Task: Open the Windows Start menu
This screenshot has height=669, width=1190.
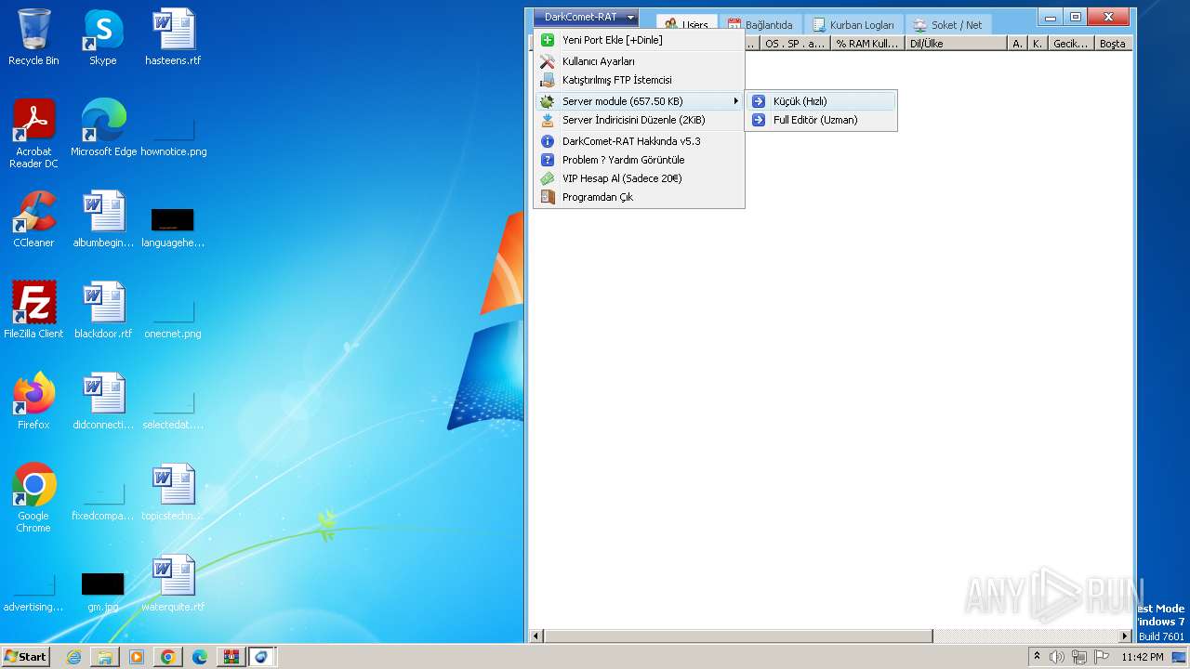Action: [26, 657]
